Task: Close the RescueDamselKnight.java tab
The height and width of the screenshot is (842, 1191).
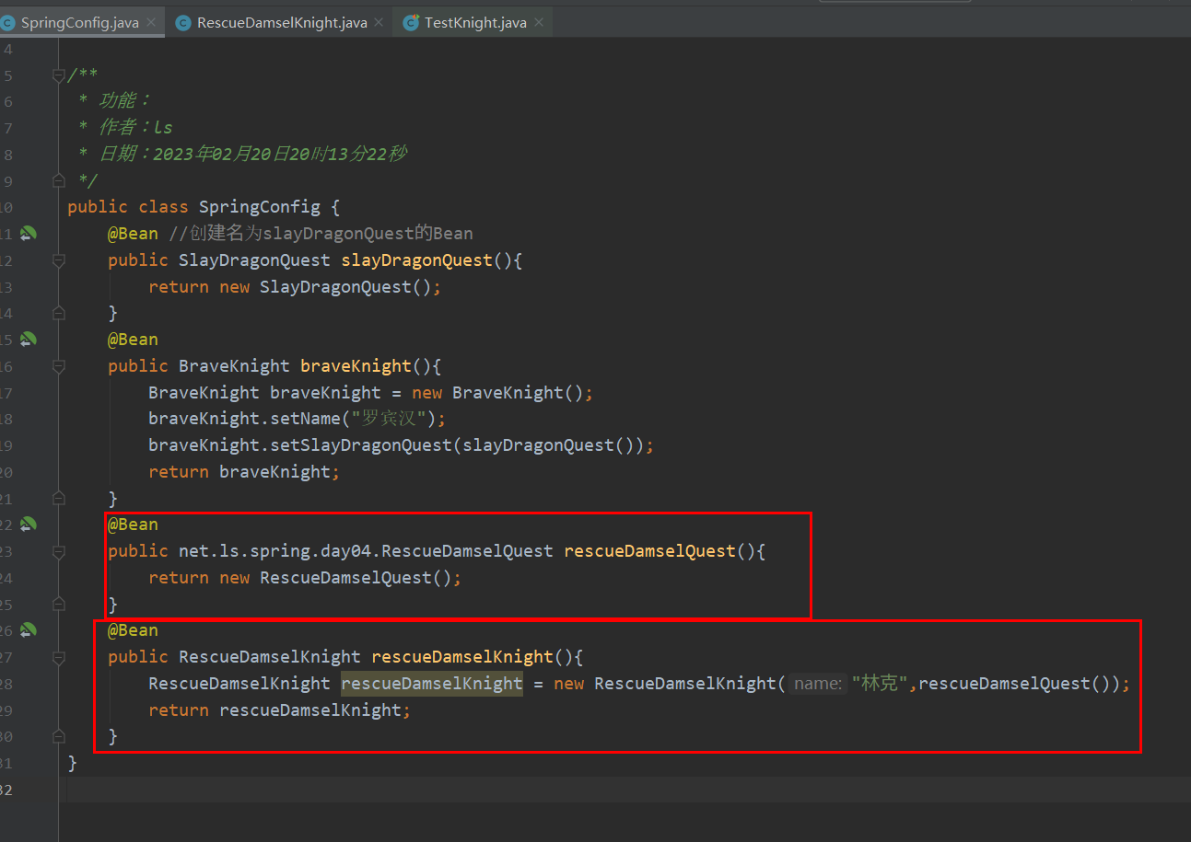Action: [x=379, y=23]
